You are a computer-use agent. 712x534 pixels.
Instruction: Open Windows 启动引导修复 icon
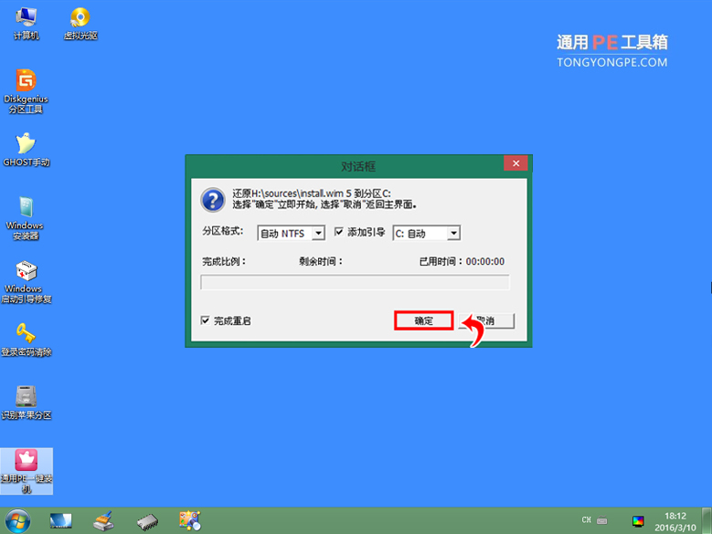pyautogui.click(x=26, y=281)
